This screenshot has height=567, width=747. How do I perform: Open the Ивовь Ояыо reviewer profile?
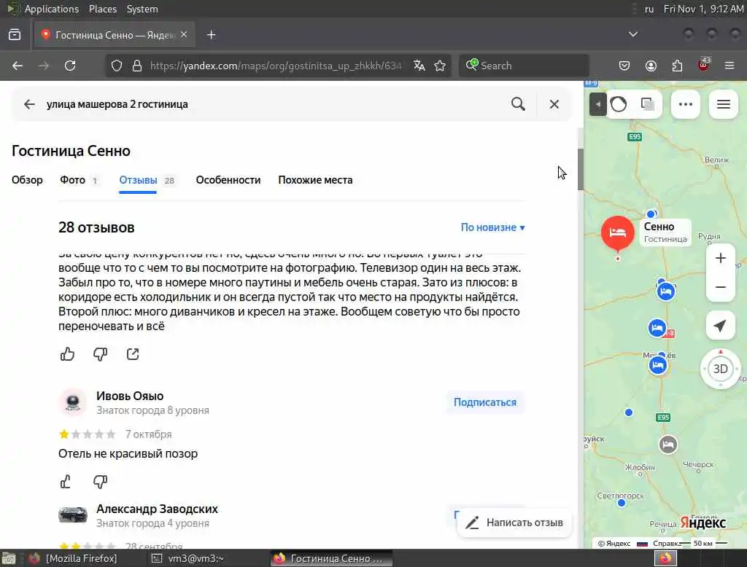click(x=130, y=396)
